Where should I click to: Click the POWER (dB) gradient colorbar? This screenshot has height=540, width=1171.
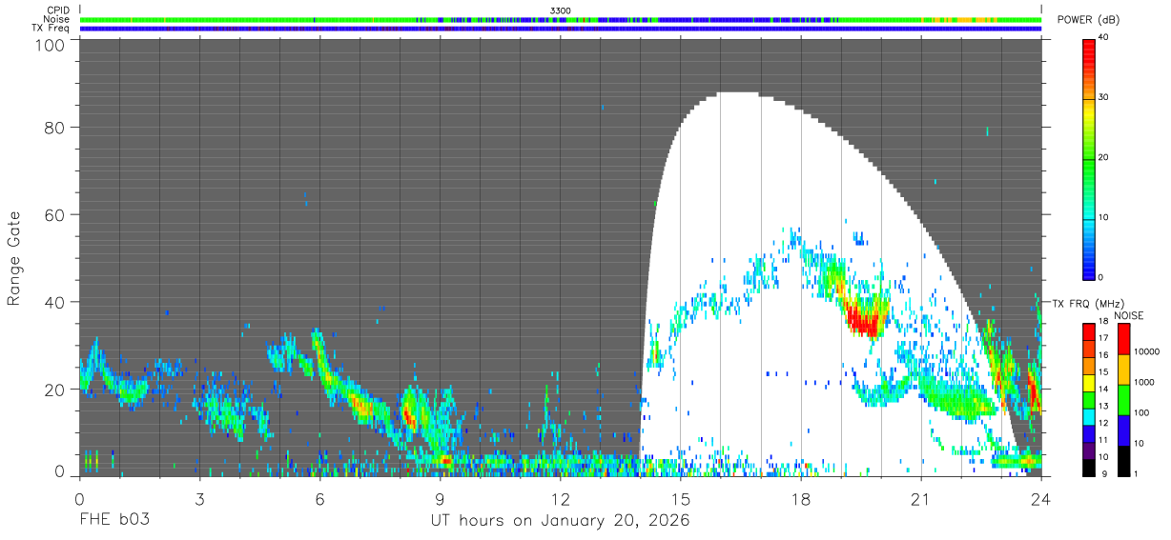pos(1089,158)
